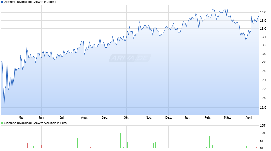Click the tall green volume bar in early März
This screenshot has height=151, width=271.
[x=230, y=140]
